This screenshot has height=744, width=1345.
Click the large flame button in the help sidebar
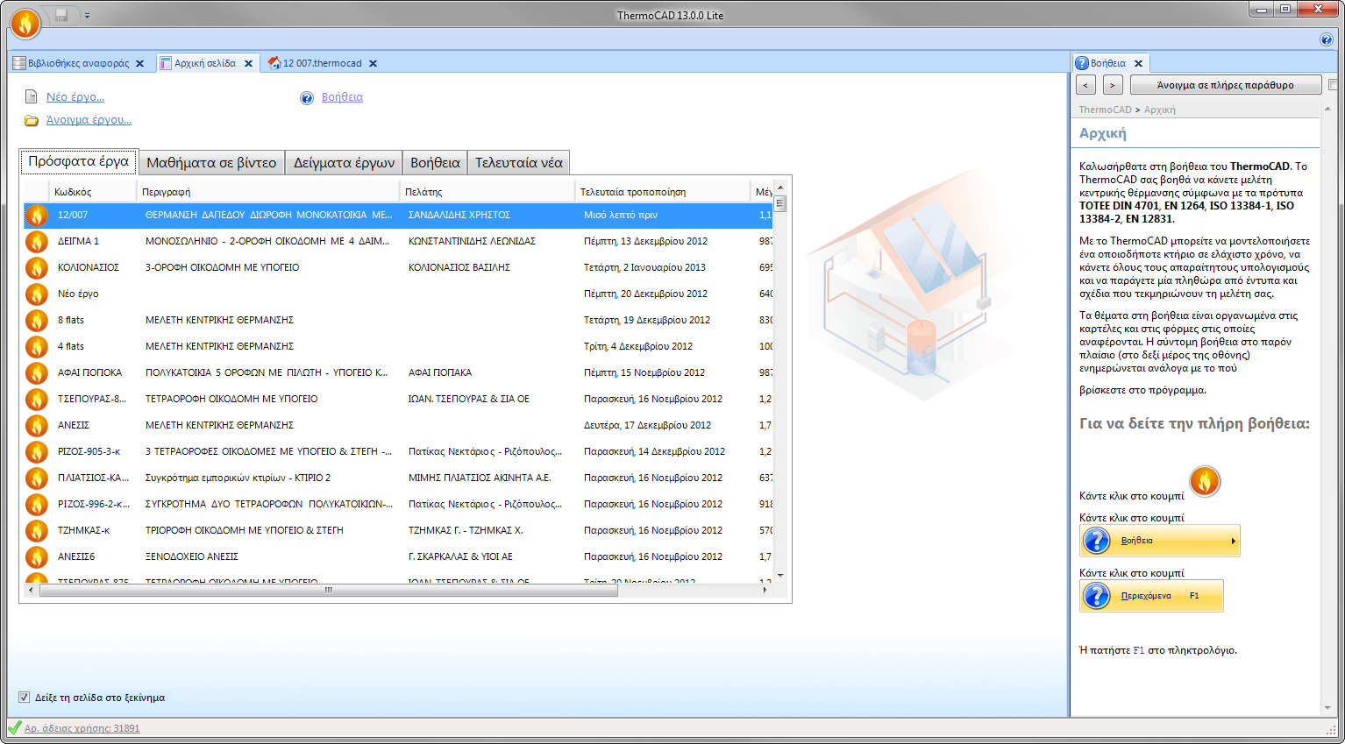tap(1205, 482)
